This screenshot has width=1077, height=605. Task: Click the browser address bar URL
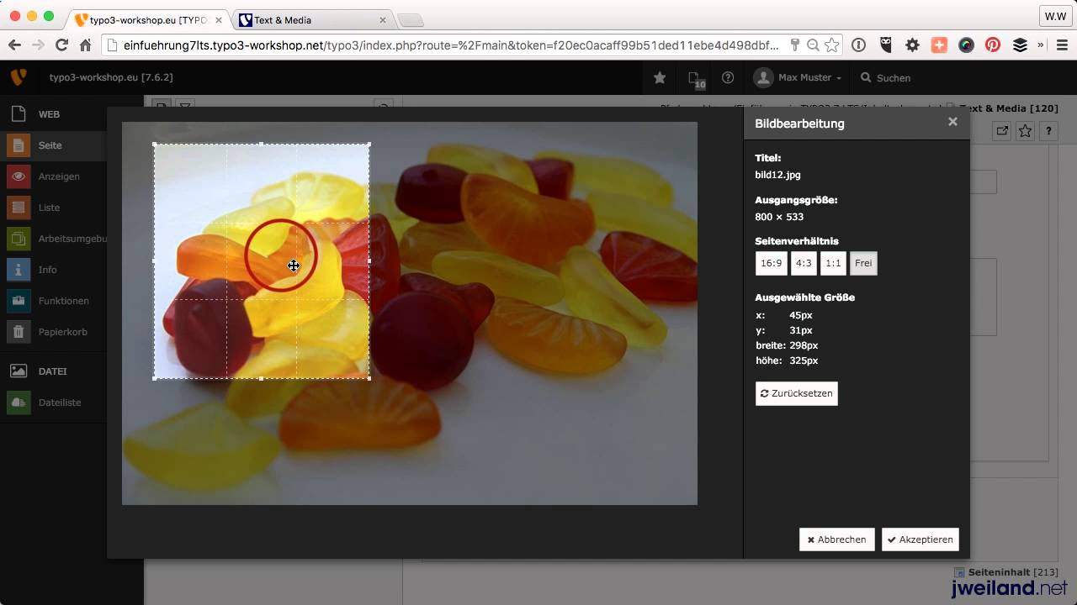point(451,45)
